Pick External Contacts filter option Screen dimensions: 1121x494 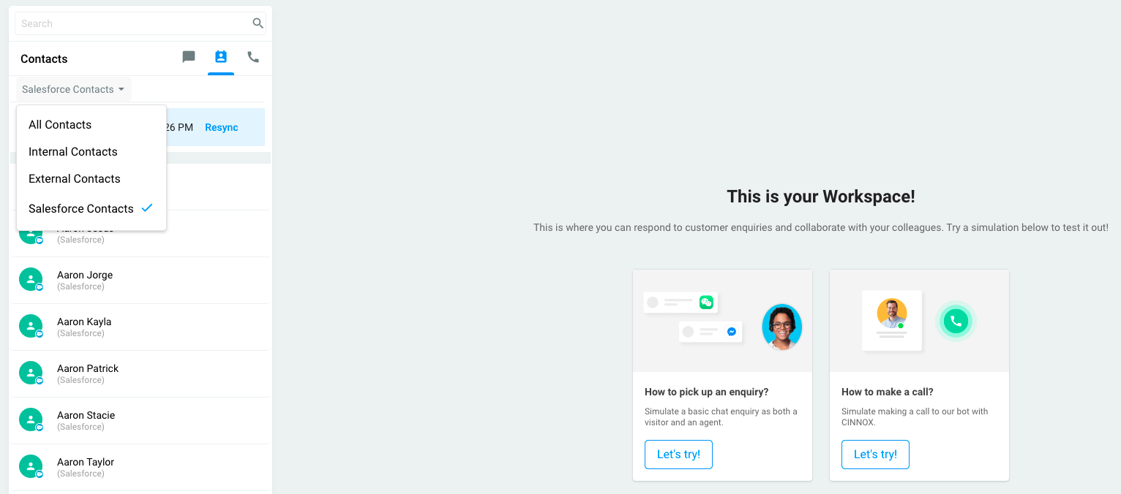(74, 179)
